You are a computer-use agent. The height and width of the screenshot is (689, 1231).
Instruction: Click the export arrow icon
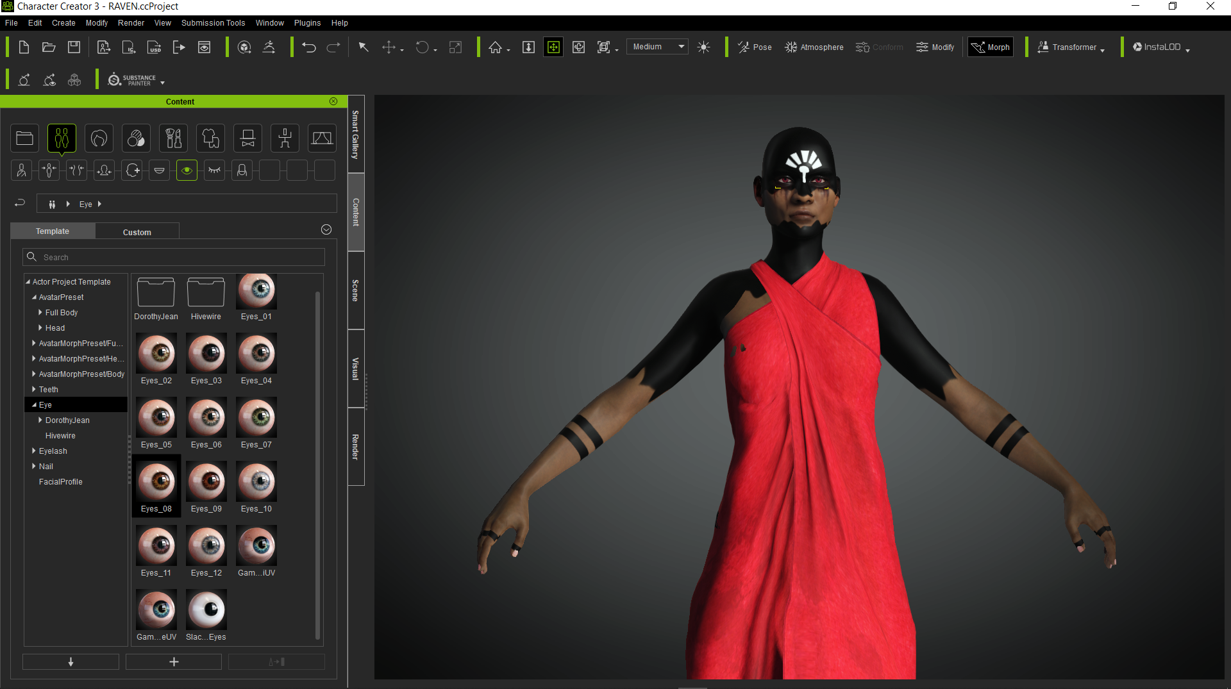[x=179, y=47]
